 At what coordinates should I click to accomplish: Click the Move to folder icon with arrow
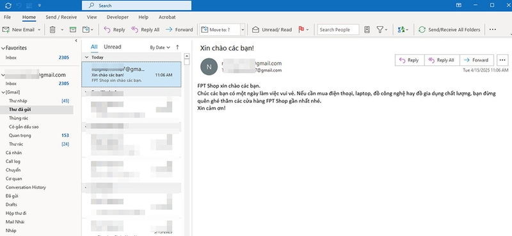[86, 29]
